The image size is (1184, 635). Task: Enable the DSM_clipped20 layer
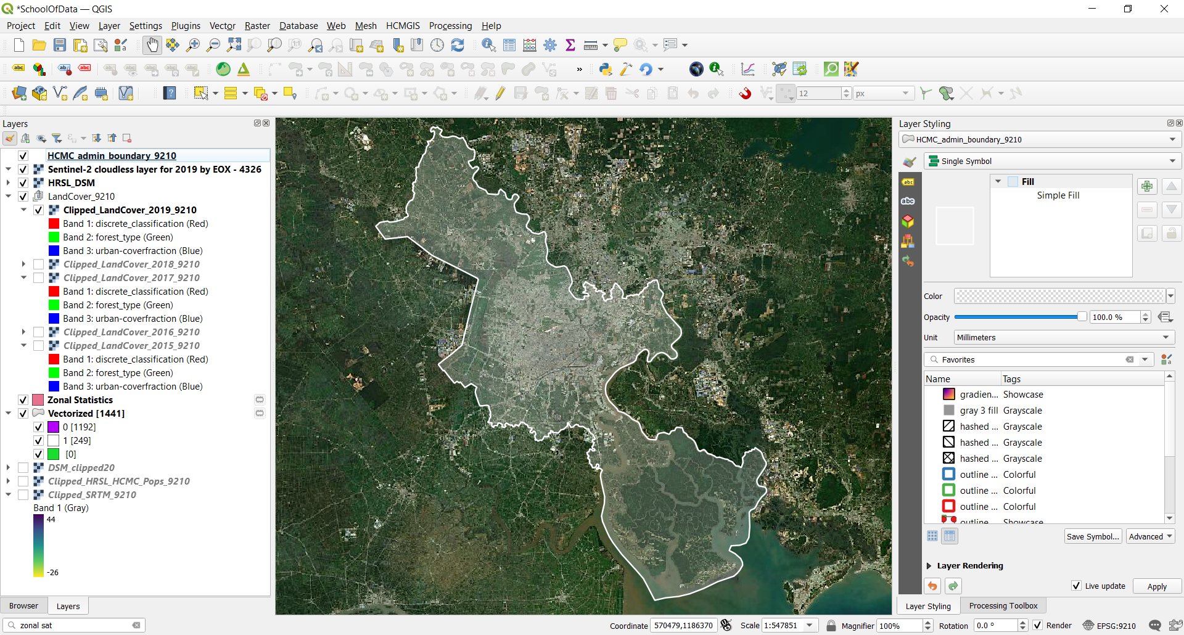pyautogui.click(x=23, y=468)
